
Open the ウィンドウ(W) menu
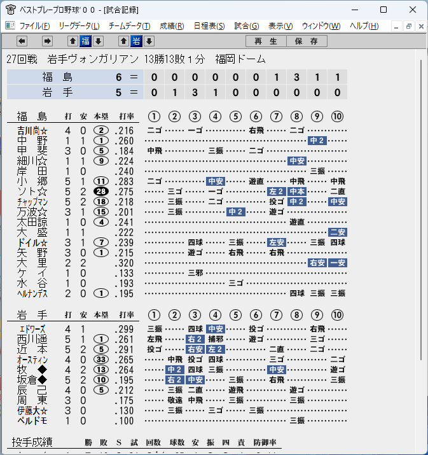click(321, 26)
